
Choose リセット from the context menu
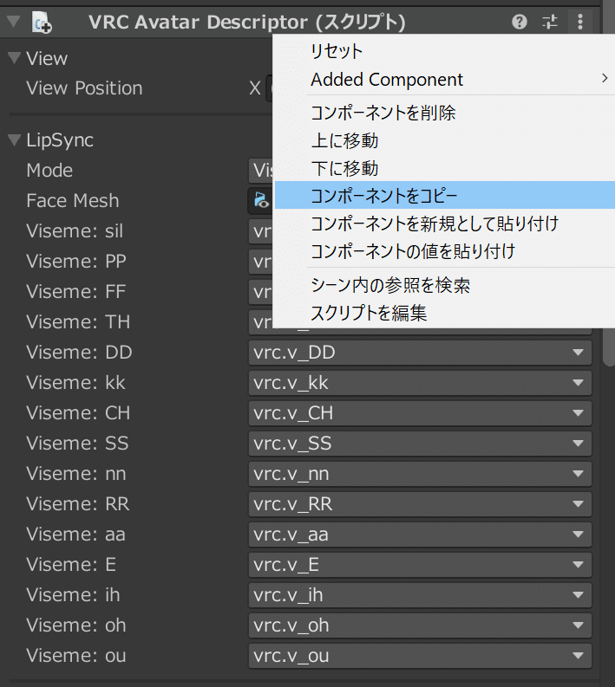click(444, 51)
